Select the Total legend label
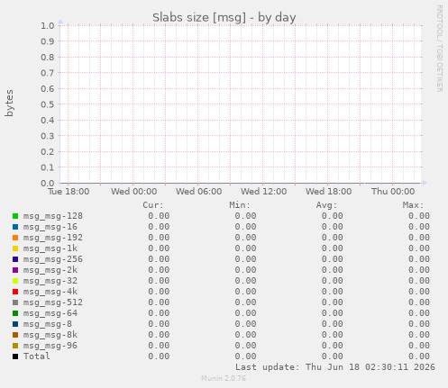 click(37, 356)
